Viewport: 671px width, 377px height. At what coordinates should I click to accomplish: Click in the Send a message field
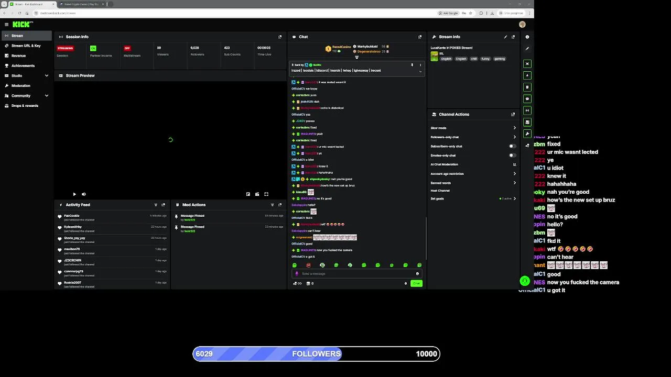coord(356,273)
